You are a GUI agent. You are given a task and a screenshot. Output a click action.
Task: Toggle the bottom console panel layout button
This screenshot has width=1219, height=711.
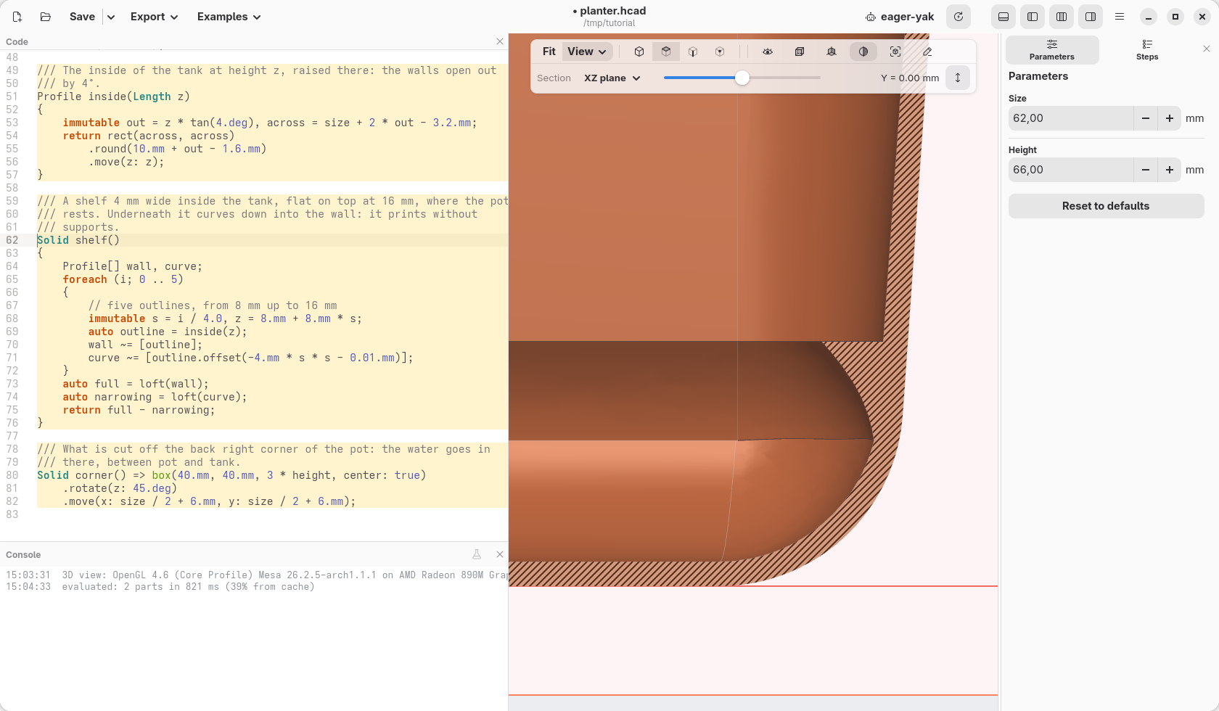point(1003,17)
